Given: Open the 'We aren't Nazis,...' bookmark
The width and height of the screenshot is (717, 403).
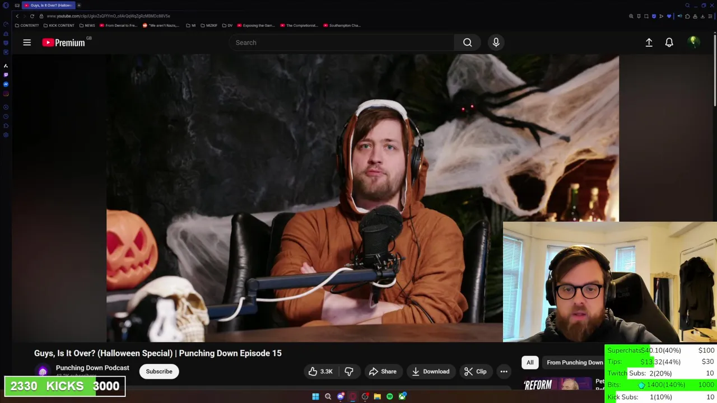Looking at the screenshot, I should 161,25.
